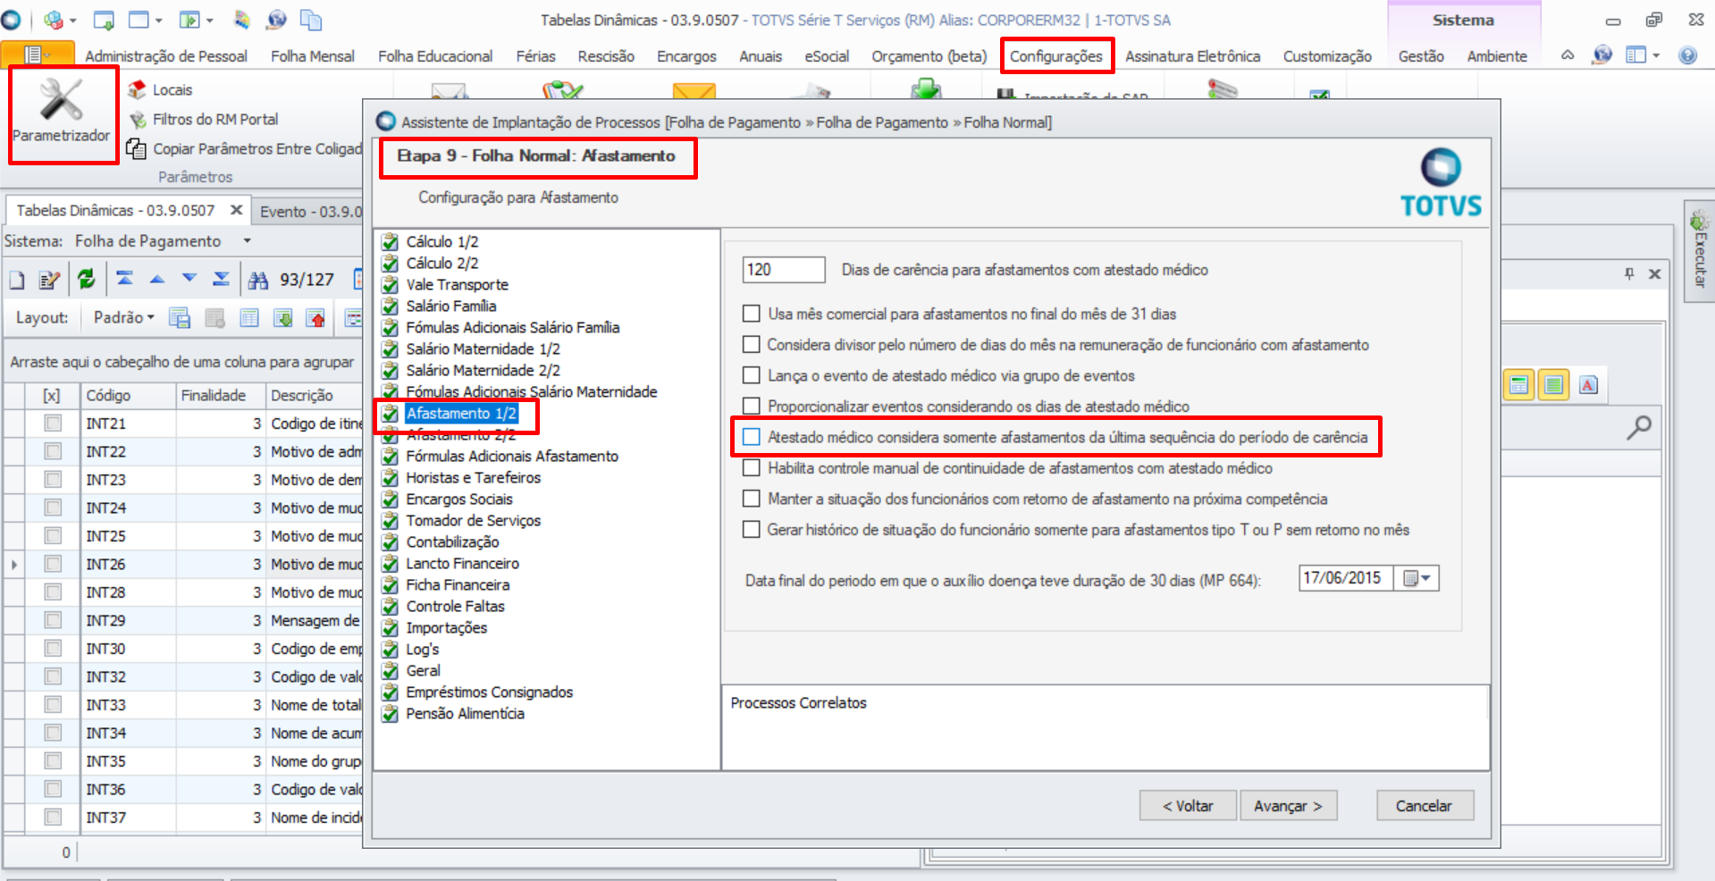Go to the next record
This screenshot has height=881, width=1715.
tap(189, 279)
